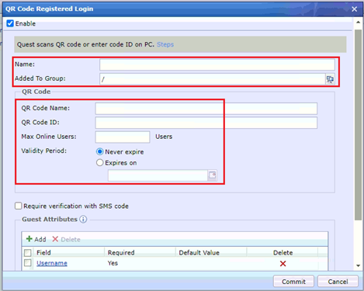Open the calendar picker for expiry date
Image resolution: width=364 pixels, height=291 pixels.
pyautogui.click(x=212, y=175)
